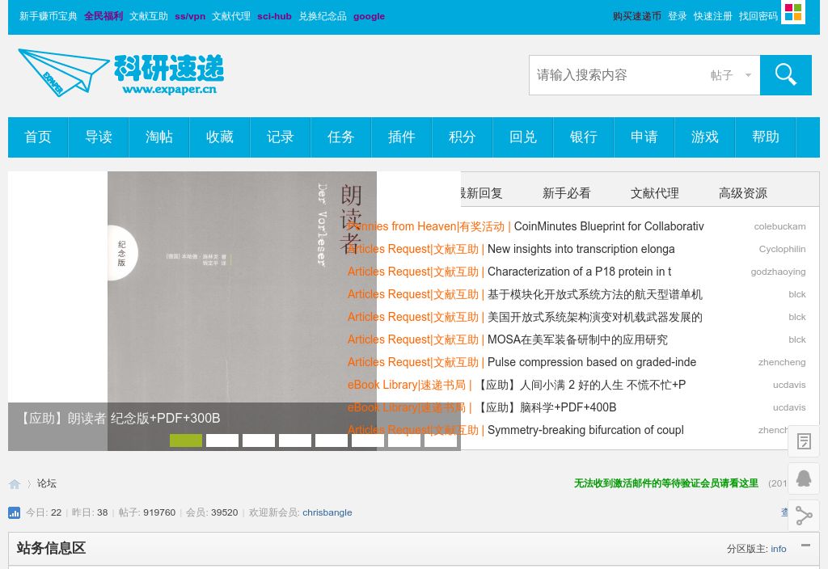The height and width of the screenshot is (569, 828).
Task: Open new member chrisbangle's profile link
Action: [x=327, y=512]
